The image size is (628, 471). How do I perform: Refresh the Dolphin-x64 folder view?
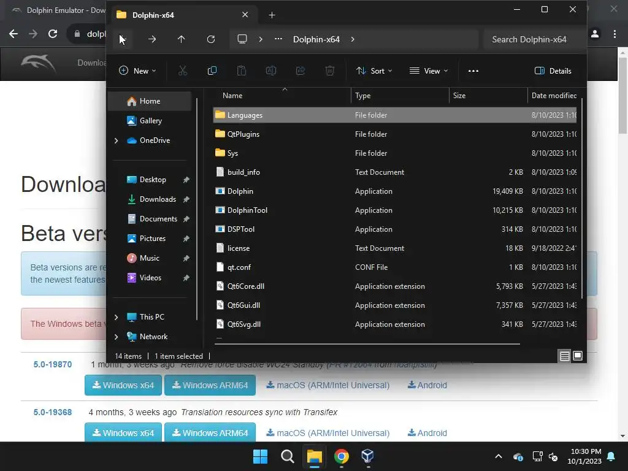[211, 39]
